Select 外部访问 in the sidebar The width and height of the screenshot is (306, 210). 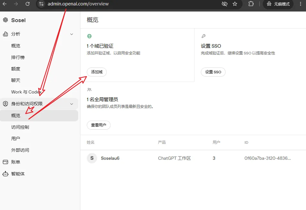[20, 150]
